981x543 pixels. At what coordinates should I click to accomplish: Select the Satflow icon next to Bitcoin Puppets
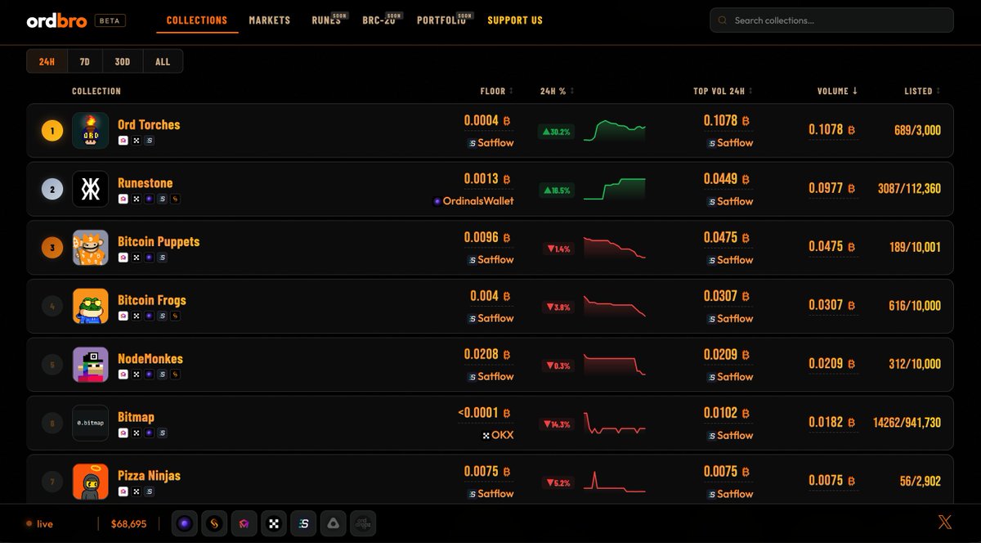[x=161, y=257]
